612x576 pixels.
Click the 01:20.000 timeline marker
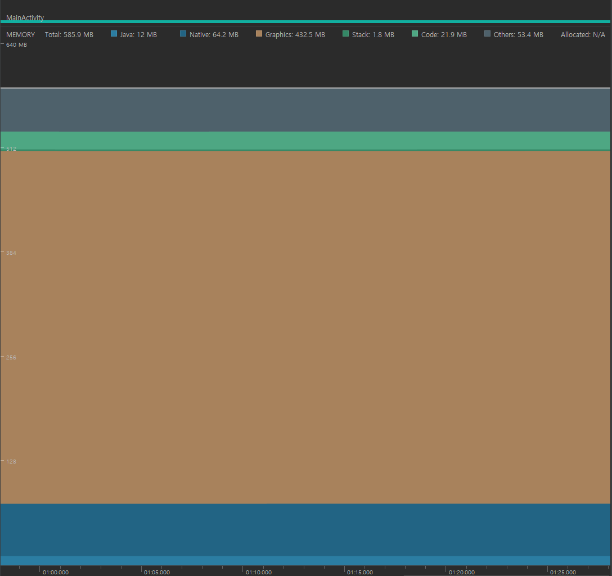[x=461, y=572]
